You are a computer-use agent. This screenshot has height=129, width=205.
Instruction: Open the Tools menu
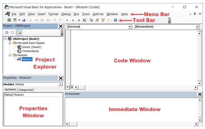[86, 14]
